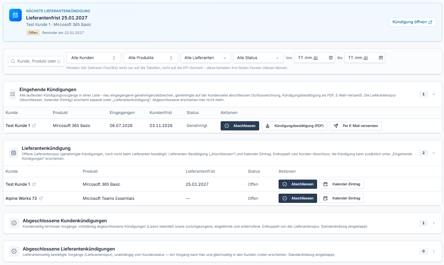The height and width of the screenshot is (265, 444).
Task: Click the blue calendar-clock icon in the top banner
Action: pyautogui.click(x=15, y=15)
